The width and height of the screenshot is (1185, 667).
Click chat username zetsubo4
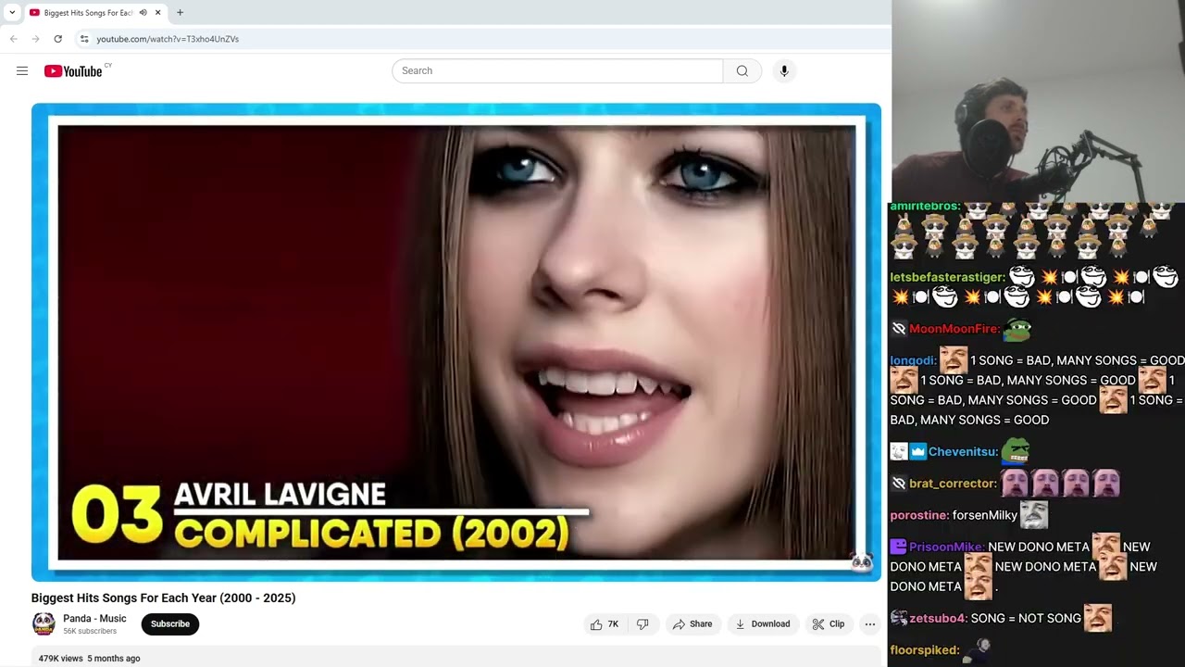point(939,618)
